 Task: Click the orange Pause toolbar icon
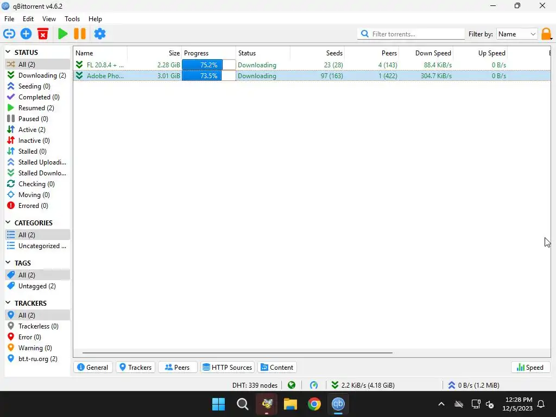pyautogui.click(x=80, y=34)
